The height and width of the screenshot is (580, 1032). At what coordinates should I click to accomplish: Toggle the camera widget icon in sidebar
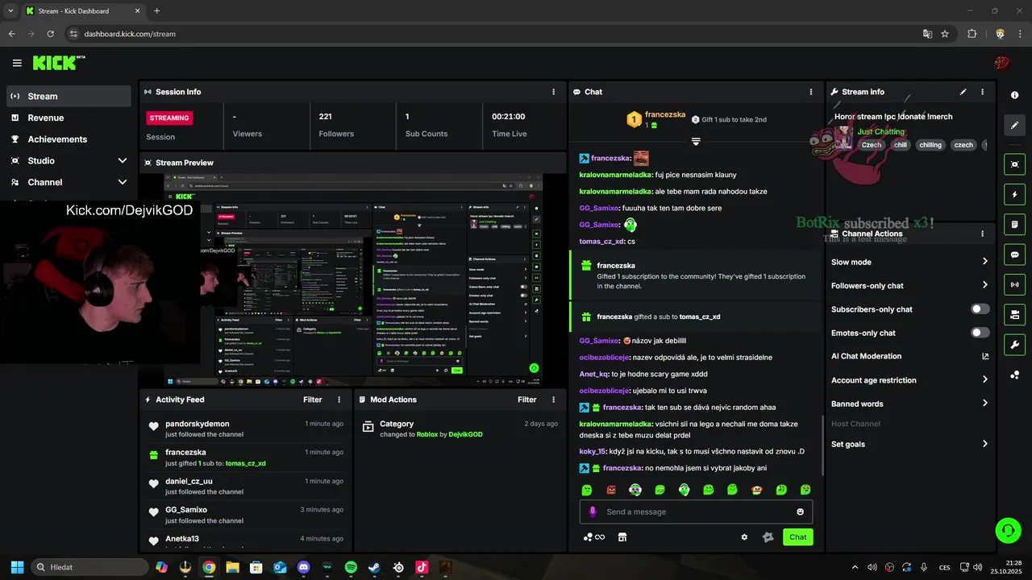[1014, 314]
